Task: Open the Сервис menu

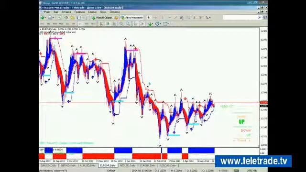Action: (92, 12)
